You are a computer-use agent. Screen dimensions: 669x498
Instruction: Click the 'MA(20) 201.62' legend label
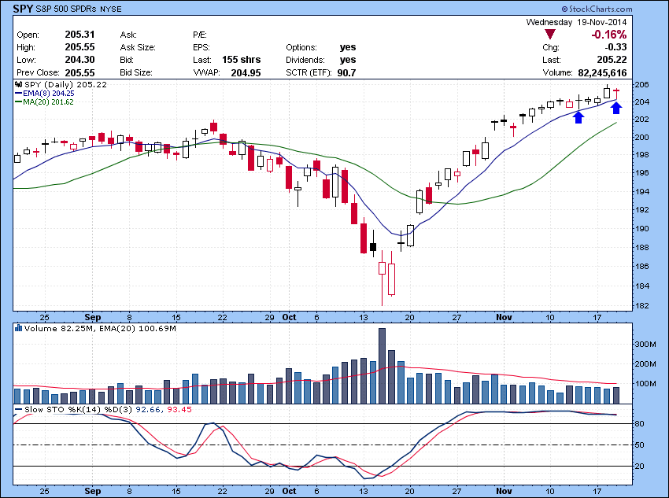pos(48,102)
